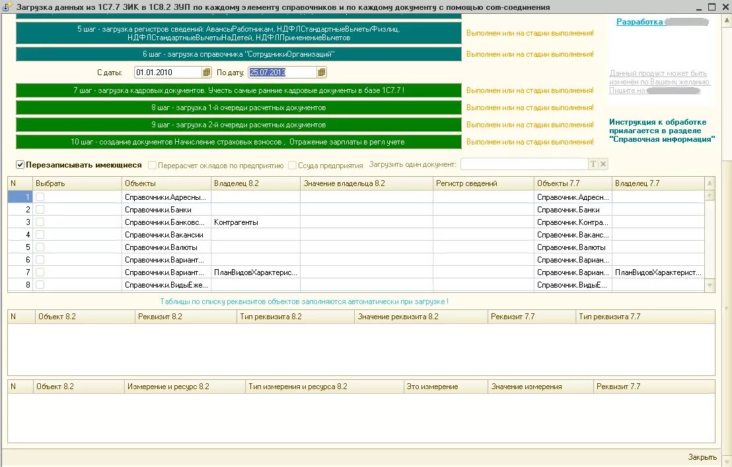Maximize the window using title bar button
Screen dimensions: 732x467
coord(712,7)
